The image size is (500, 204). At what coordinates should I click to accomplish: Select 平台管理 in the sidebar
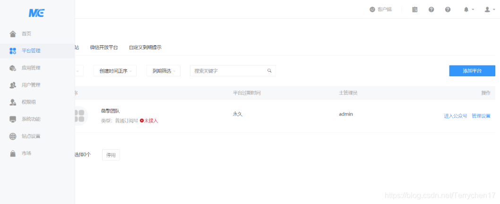[37, 51]
